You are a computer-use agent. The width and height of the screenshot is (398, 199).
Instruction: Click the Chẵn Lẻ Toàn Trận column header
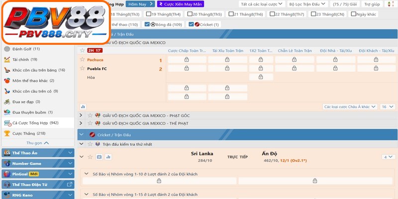pos(295,51)
